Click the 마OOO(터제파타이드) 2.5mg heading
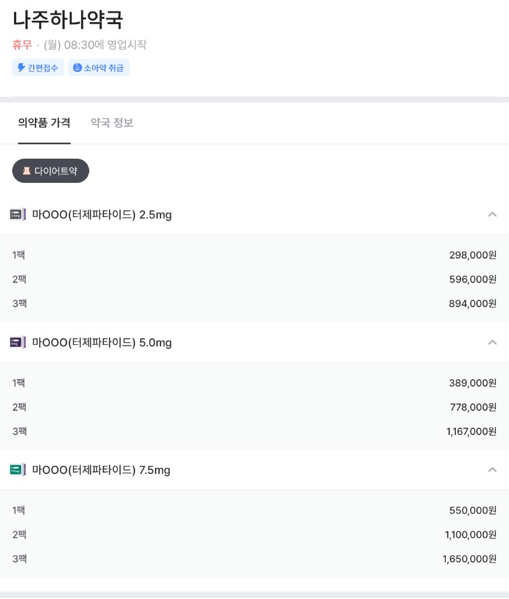 102,214
